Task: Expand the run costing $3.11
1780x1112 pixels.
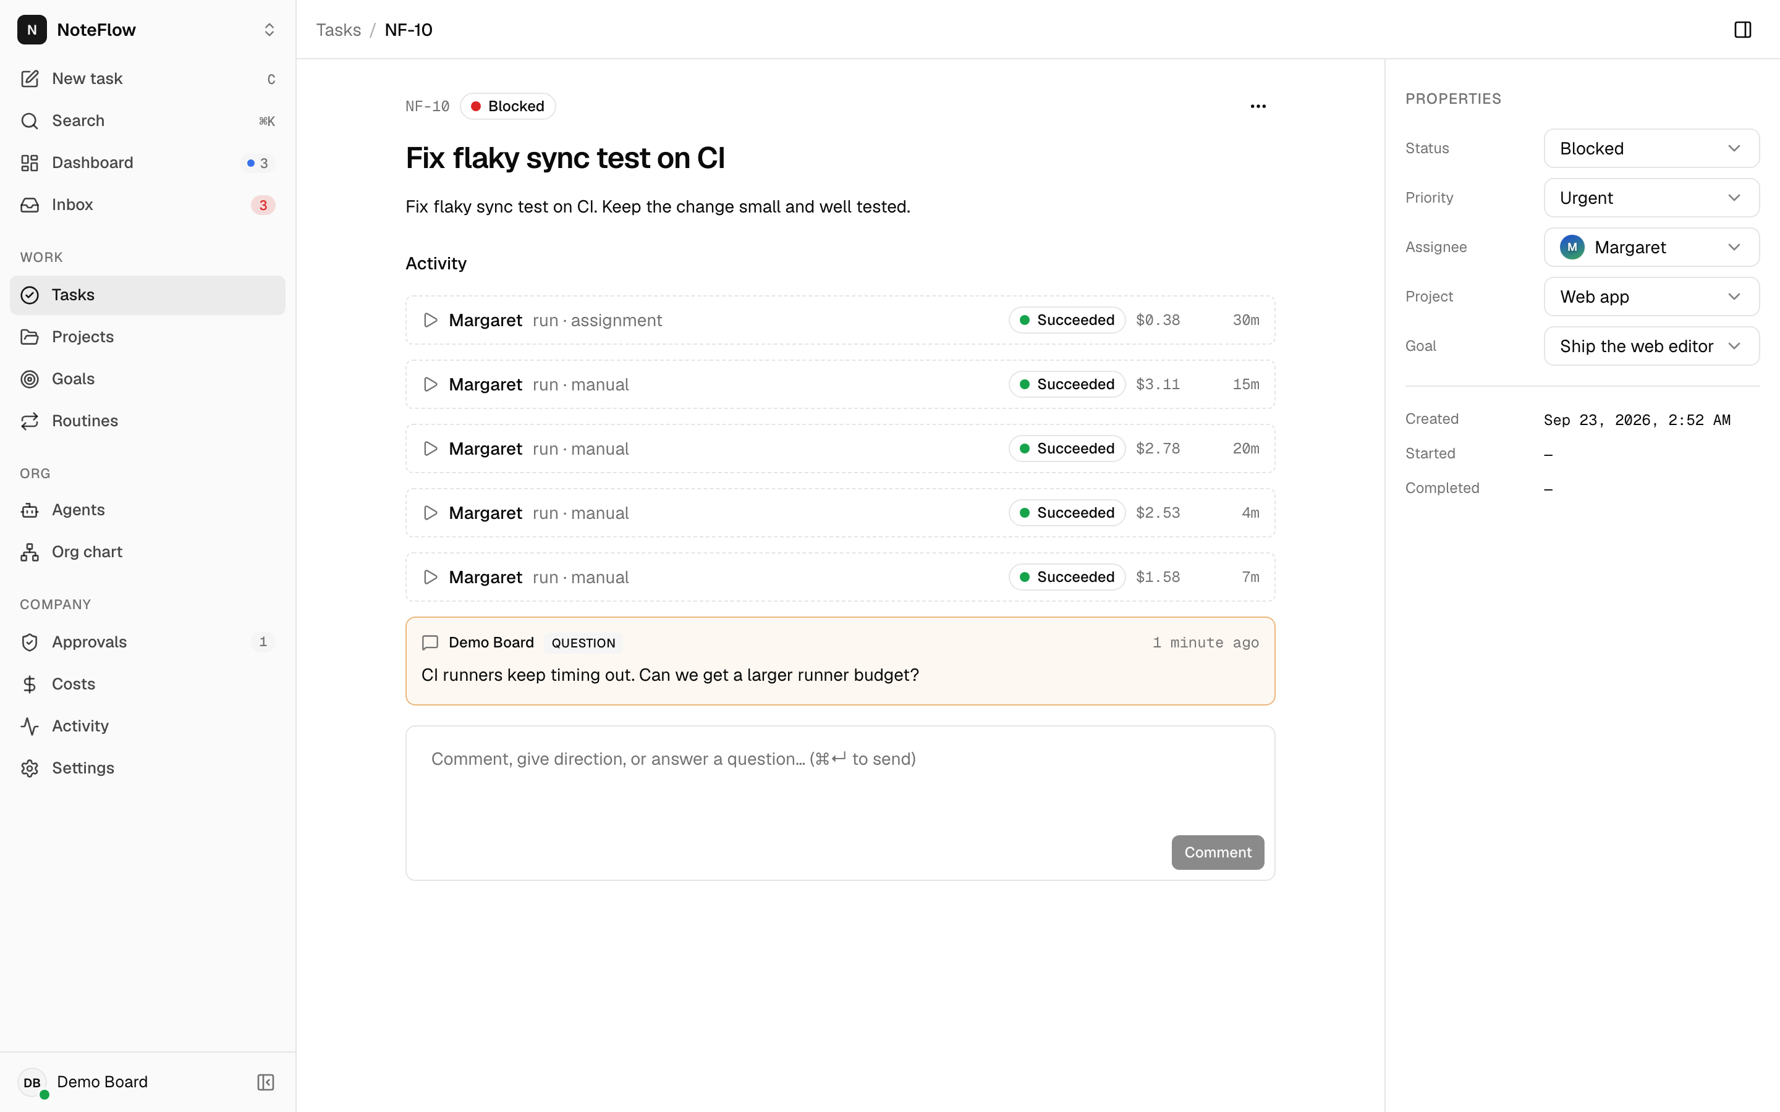Action: (x=840, y=384)
